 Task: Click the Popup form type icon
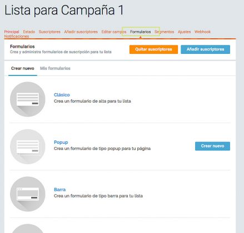pos(28,146)
